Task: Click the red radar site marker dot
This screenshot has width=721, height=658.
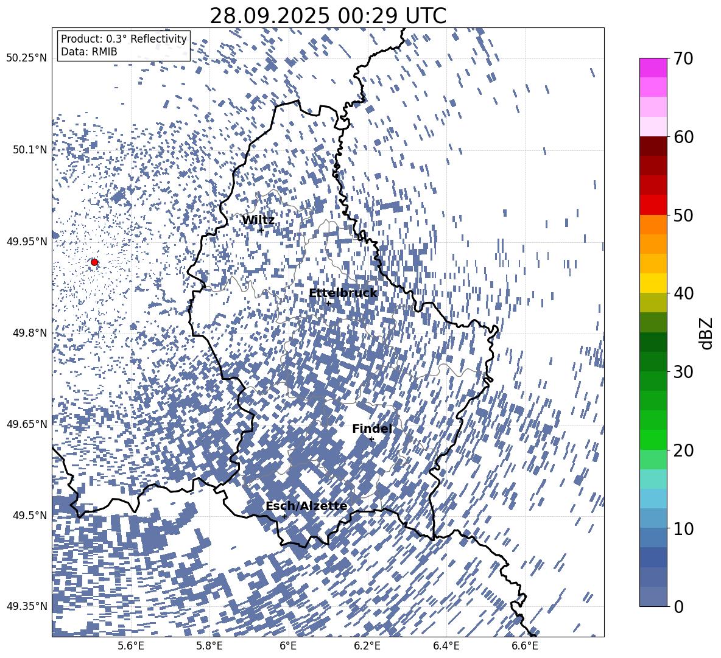Action: click(x=94, y=262)
